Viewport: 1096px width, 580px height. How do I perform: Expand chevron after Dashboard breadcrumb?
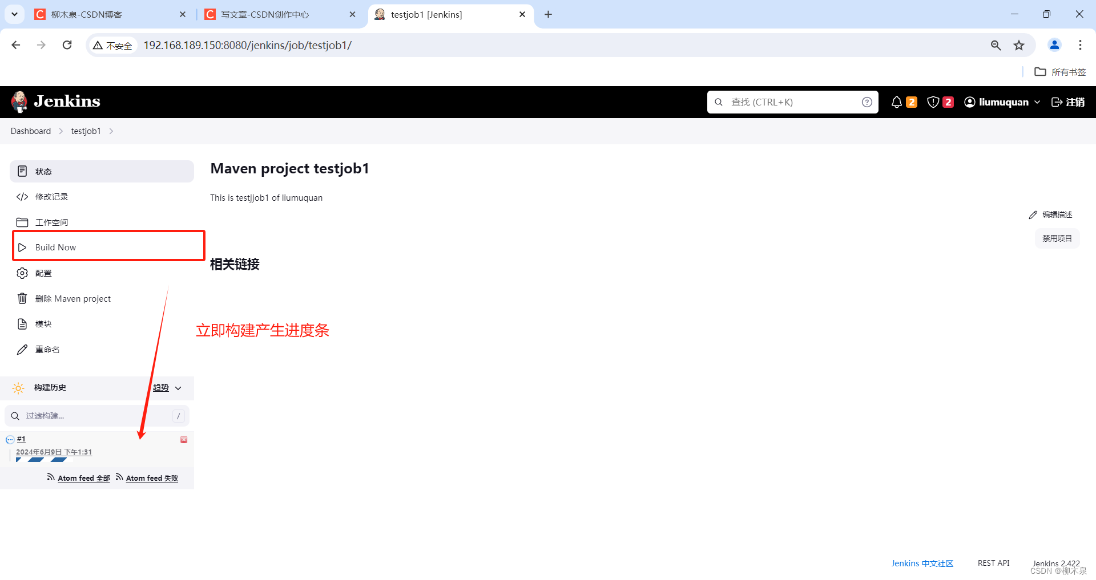click(61, 131)
